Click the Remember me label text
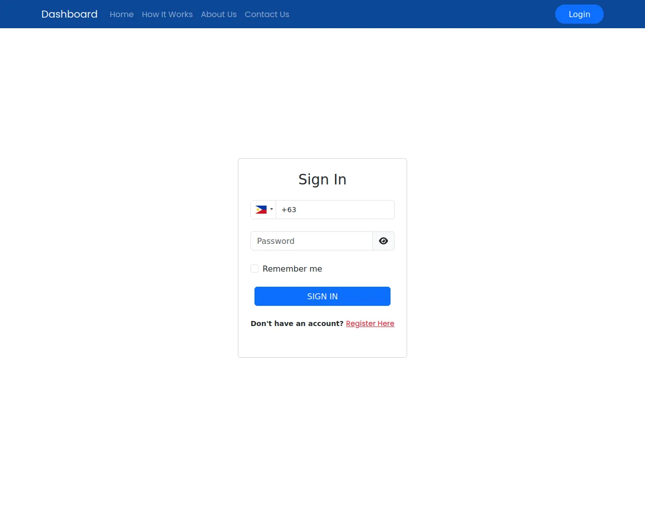Screen dimensions: 645x516 [x=292, y=269]
